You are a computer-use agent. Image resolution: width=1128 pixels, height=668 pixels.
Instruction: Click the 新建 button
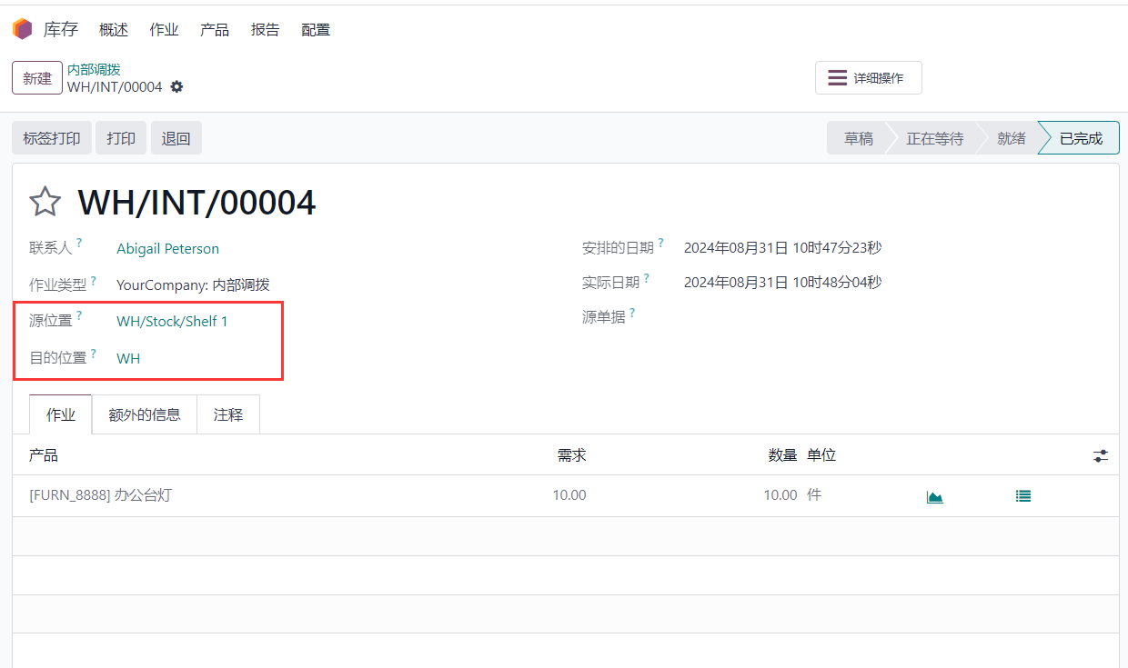click(37, 78)
